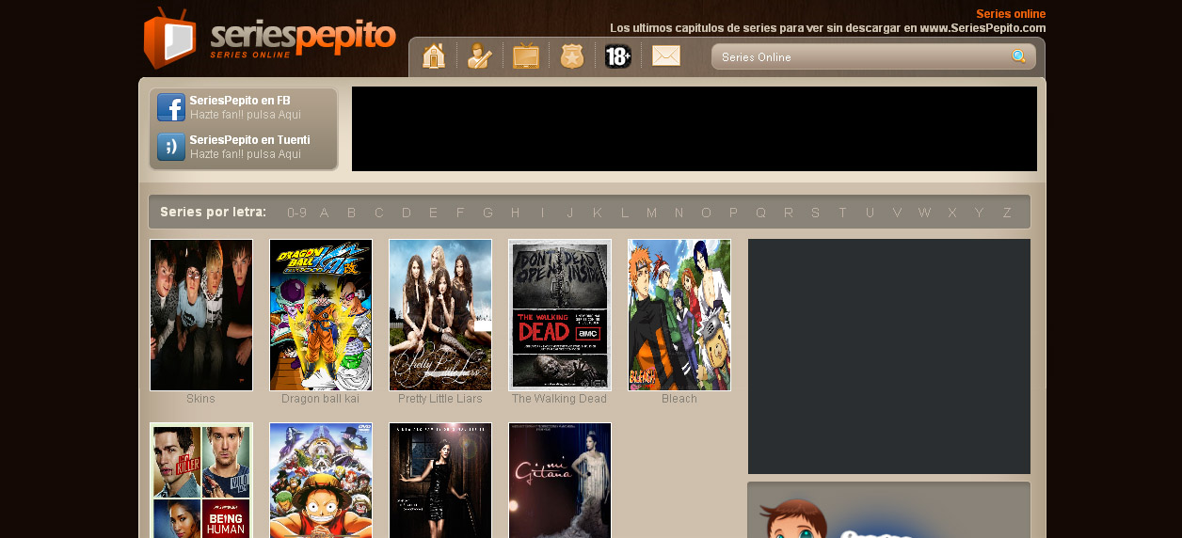Type in the Series Online search field
The height and width of the screenshot is (538, 1182).
[x=856, y=57]
